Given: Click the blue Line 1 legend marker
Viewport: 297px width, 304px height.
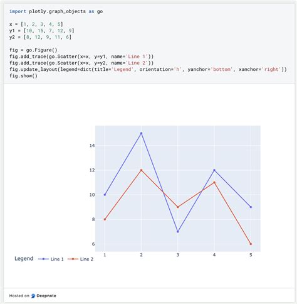Looking at the screenshot, I should [43, 259].
